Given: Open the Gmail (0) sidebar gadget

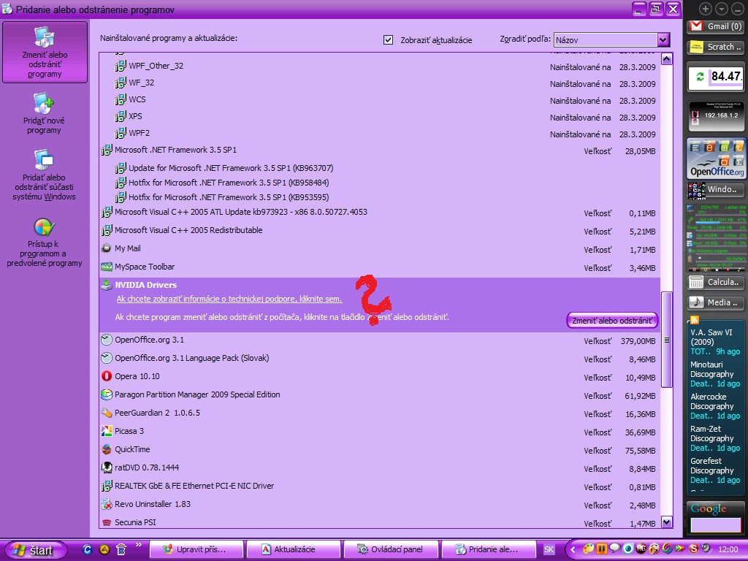Looking at the screenshot, I should click(x=716, y=26).
